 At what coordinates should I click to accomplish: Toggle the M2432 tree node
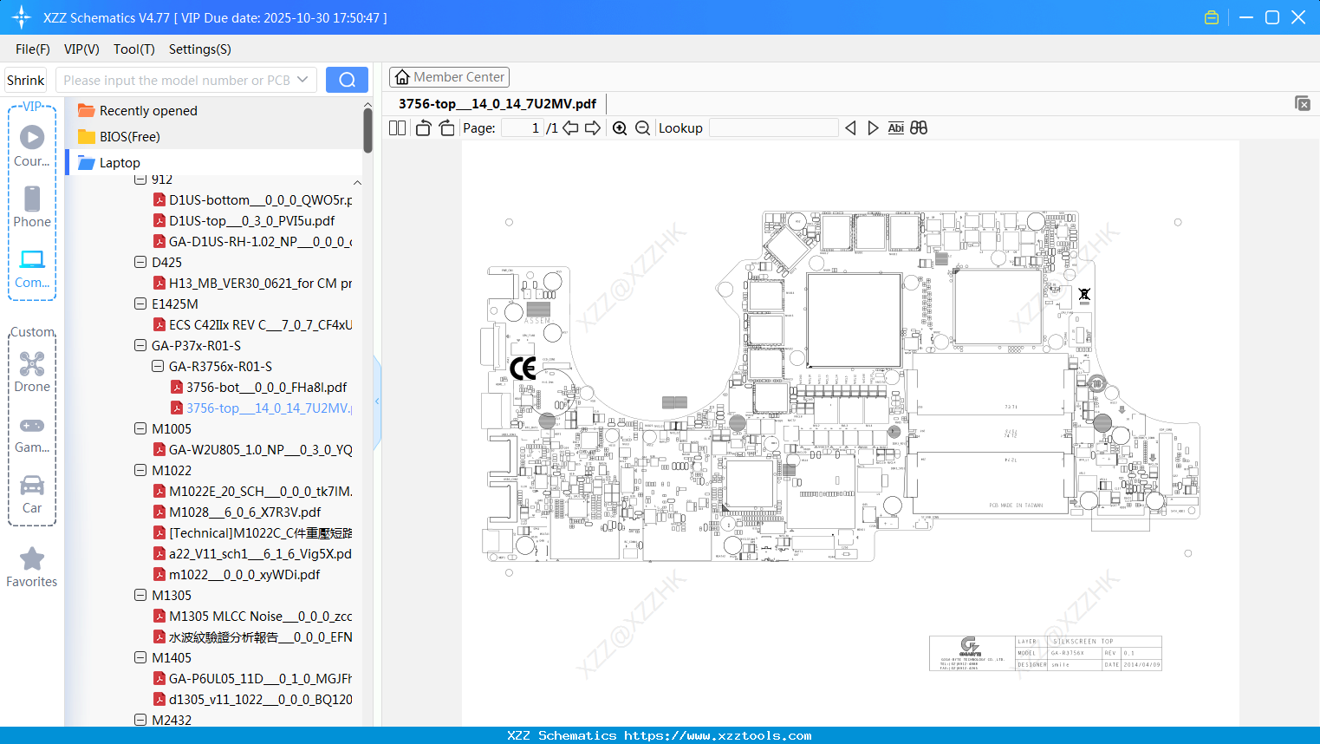(x=140, y=720)
